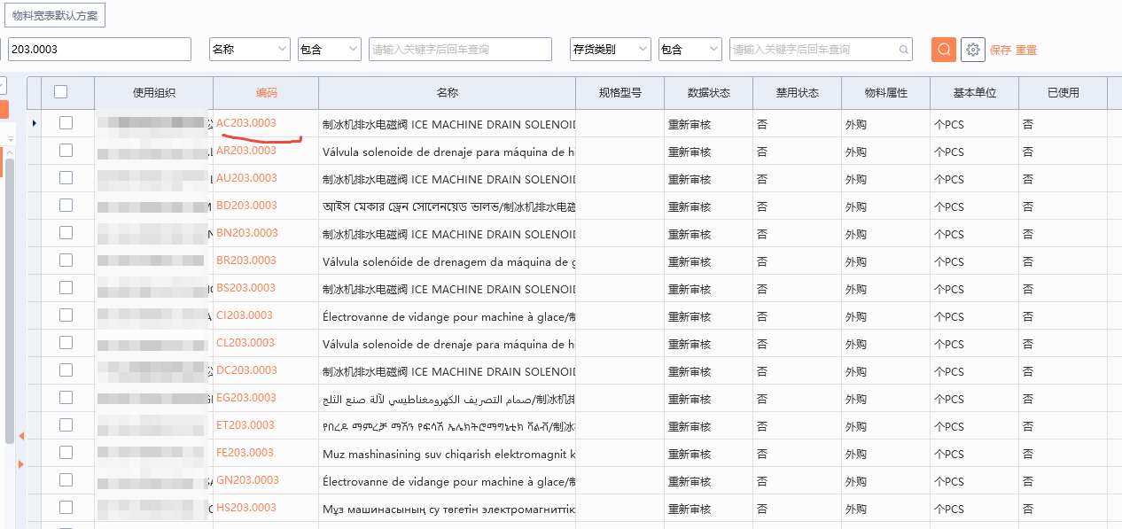This screenshot has height=529, width=1122.
Task: Click the search field containing 203.0003
Action: tap(99, 50)
